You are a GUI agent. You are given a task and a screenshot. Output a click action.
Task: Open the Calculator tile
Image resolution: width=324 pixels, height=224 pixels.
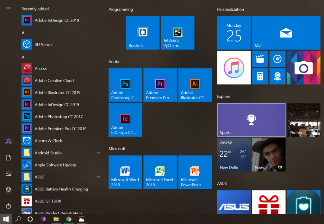tap(260, 77)
